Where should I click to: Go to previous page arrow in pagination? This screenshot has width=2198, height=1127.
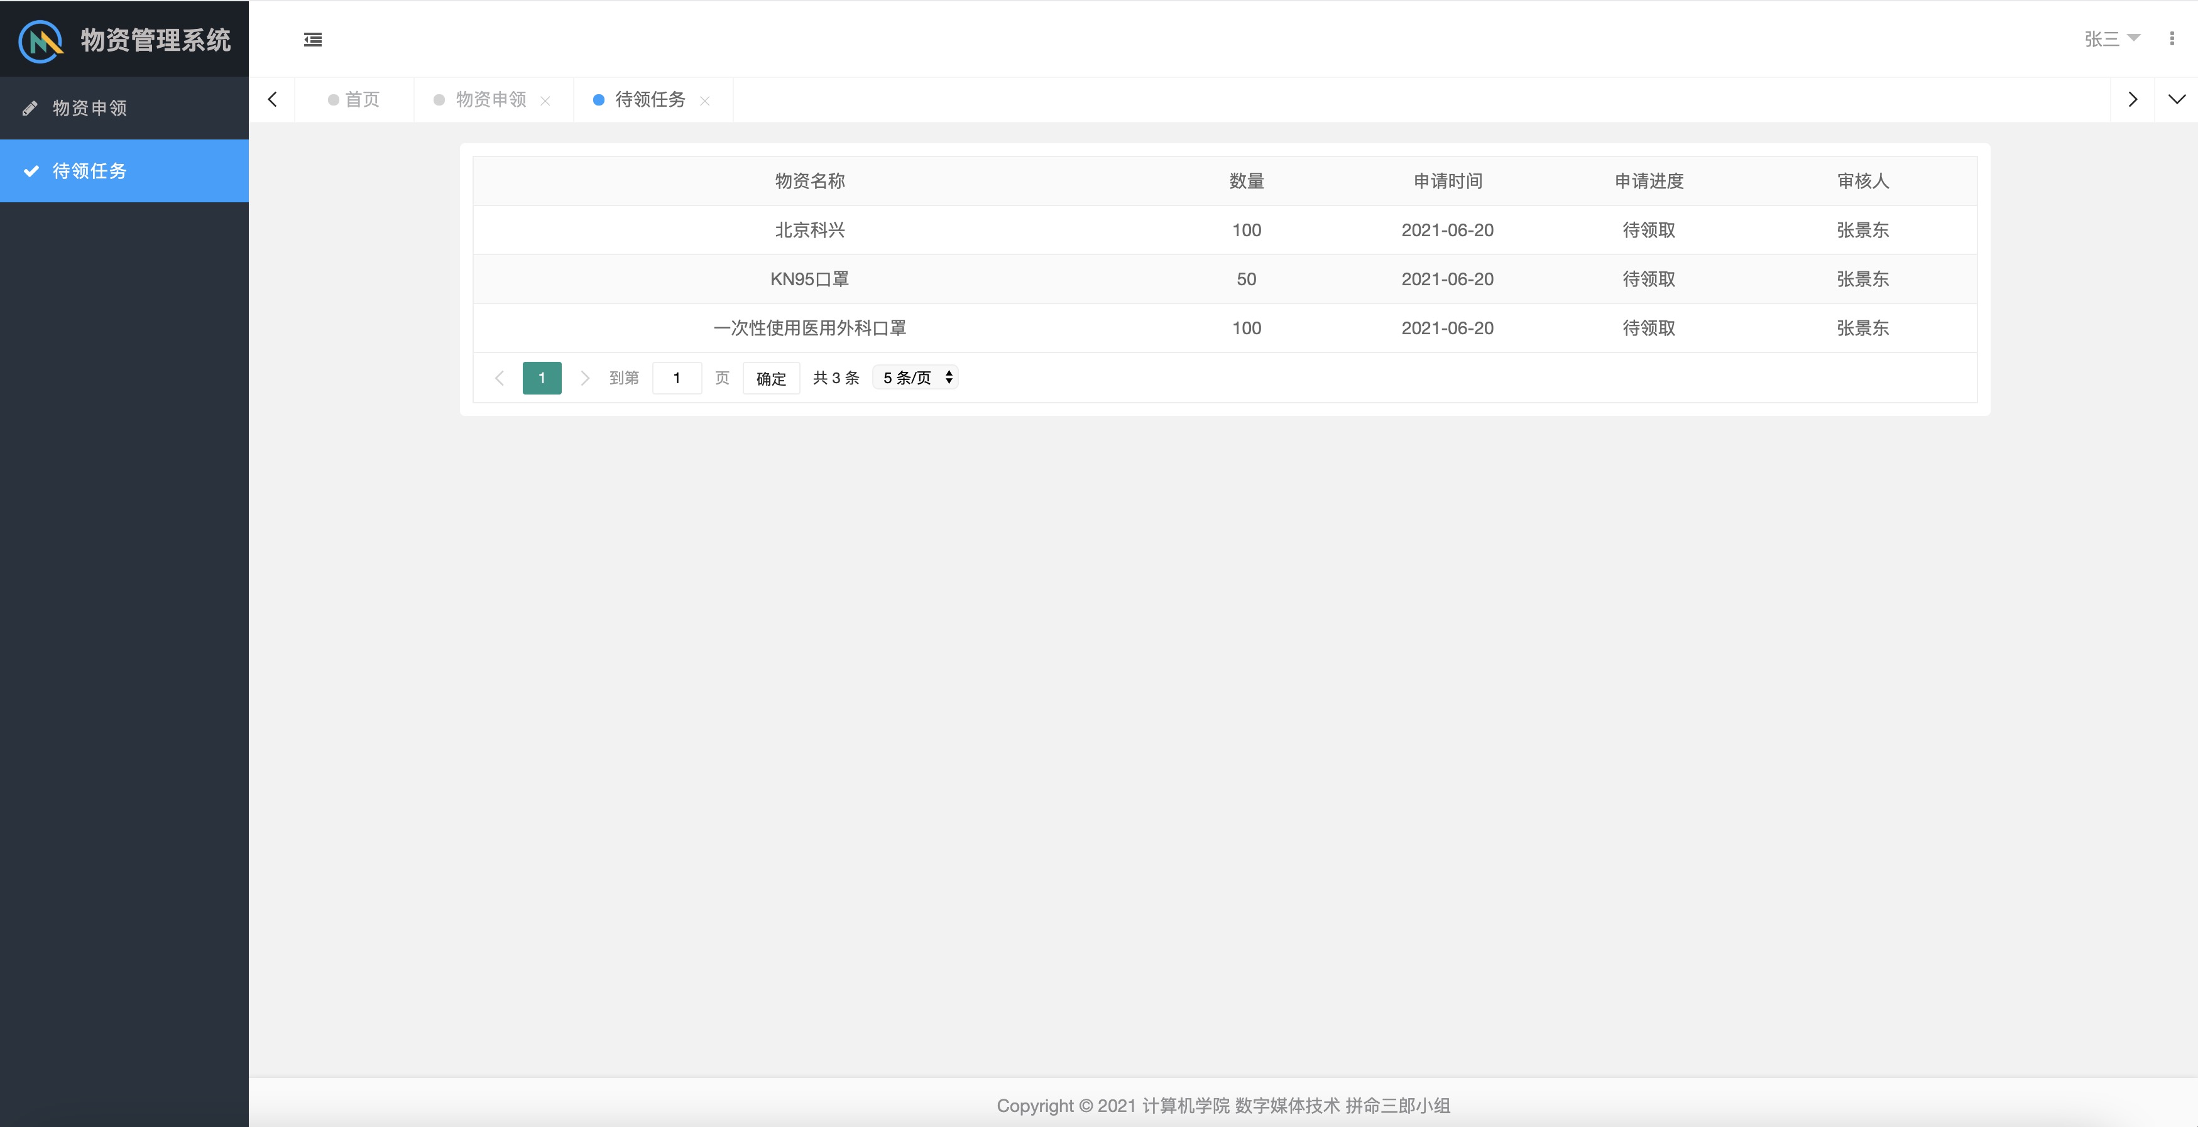click(x=499, y=378)
